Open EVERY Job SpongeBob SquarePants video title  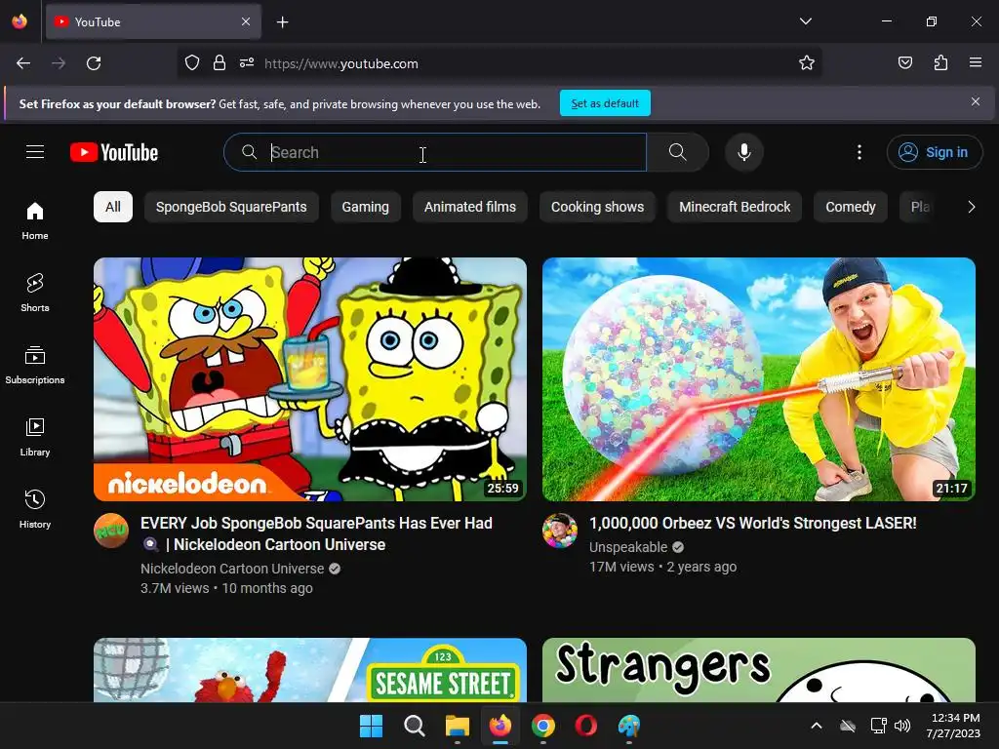point(317,533)
